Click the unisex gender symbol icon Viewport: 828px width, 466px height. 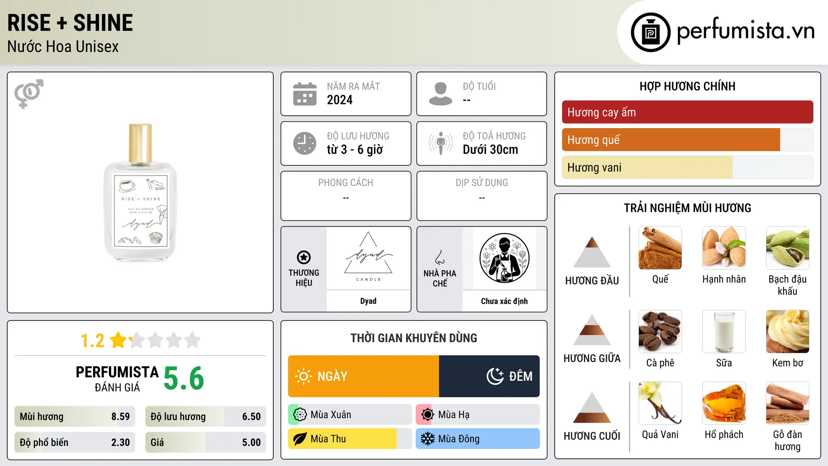(29, 93)
